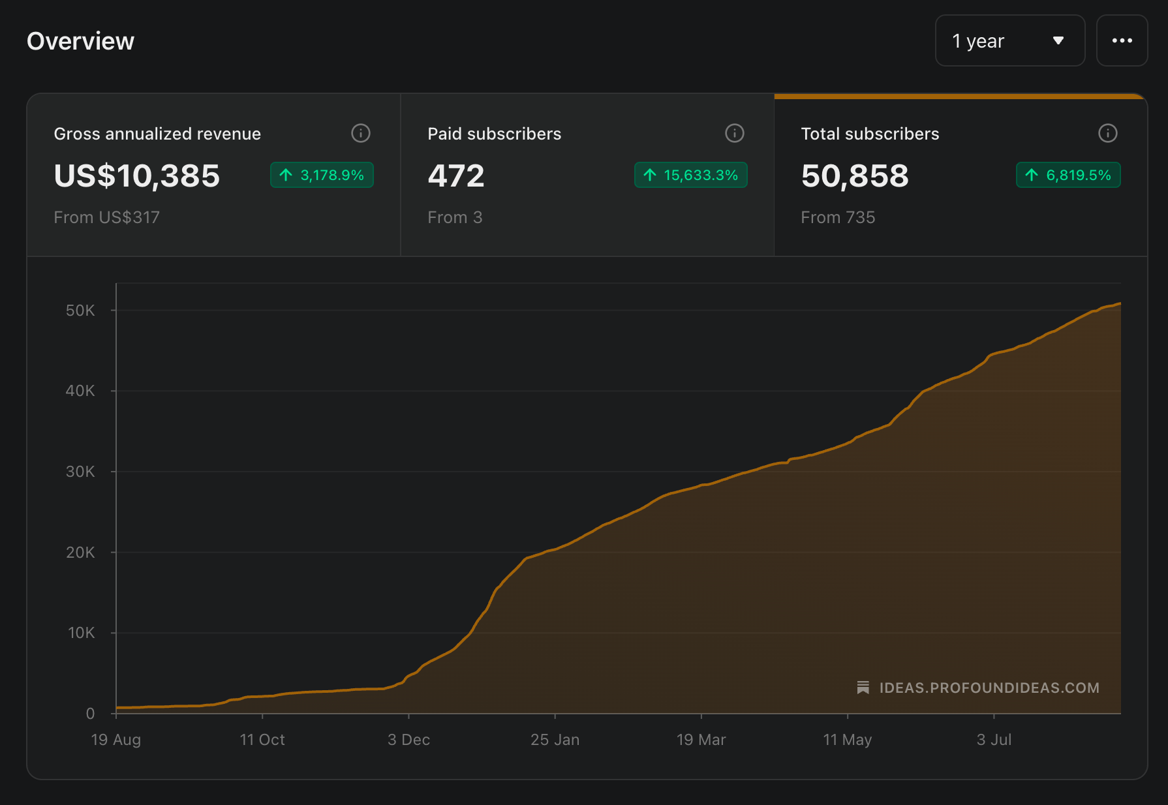The width and height of the screenshot is (1168, 805).
Task: Switch to the Paid subscribers tab
Action: [587, 175]
